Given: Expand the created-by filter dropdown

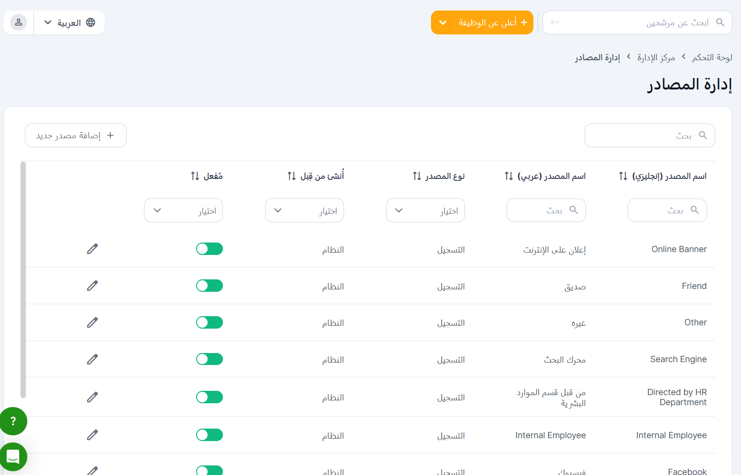Looking at the screenshot, I should 304,210.
